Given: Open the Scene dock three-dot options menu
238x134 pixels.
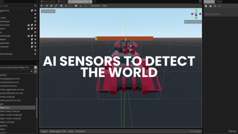Looking at the screenshot, I should pyautogui.click(x=37, y=1).
